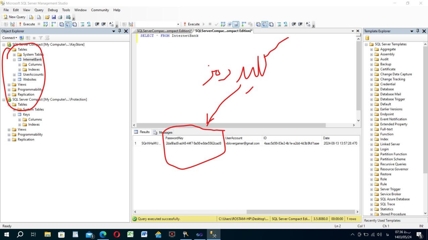Toggle auto-hide pin on Template Explorer
The height and width of the screenshot is (240, 428).
[x=418, y=31]
